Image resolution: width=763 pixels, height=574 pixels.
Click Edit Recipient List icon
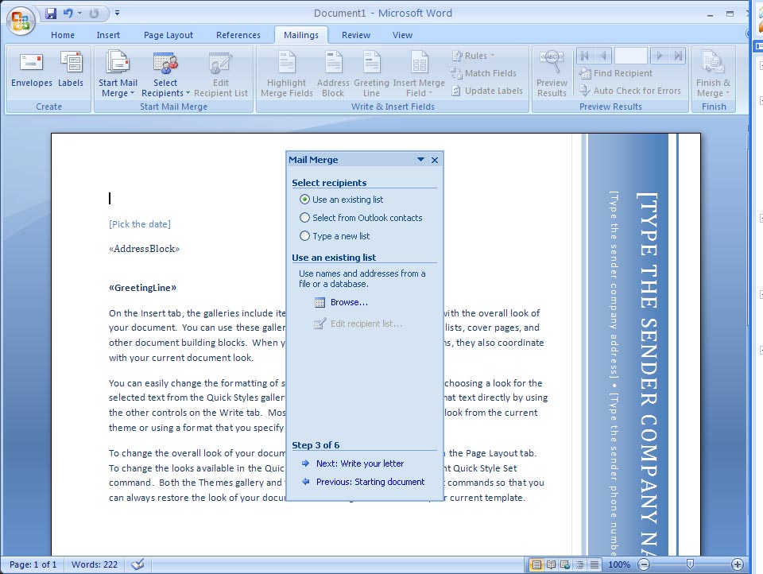(220, 62)
